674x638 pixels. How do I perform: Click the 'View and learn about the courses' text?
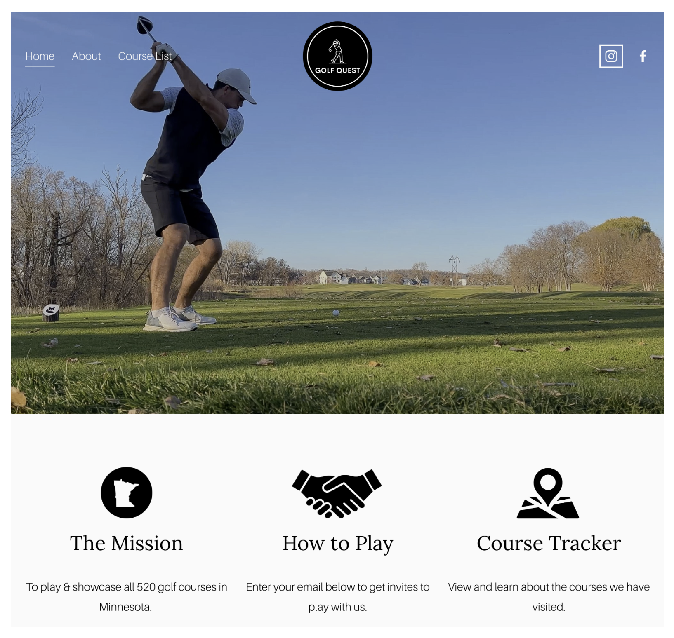(549, 596)
